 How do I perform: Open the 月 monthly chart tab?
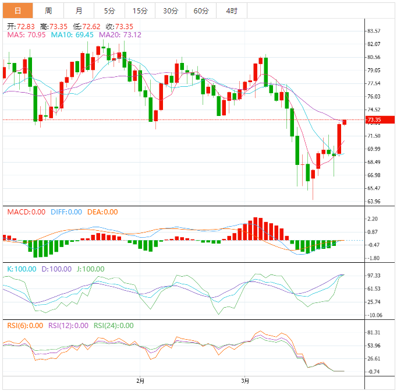coord(79,10)
